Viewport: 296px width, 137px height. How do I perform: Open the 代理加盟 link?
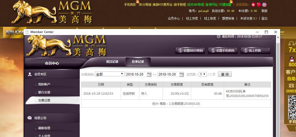tap(225, 5)
